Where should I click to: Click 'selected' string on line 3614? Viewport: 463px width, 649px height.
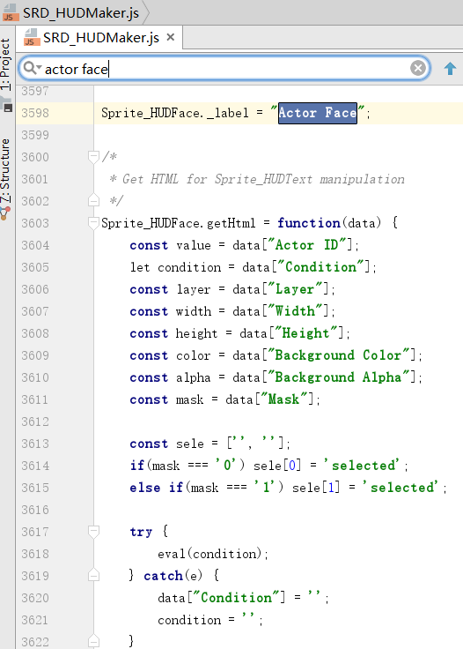(361, 466)
